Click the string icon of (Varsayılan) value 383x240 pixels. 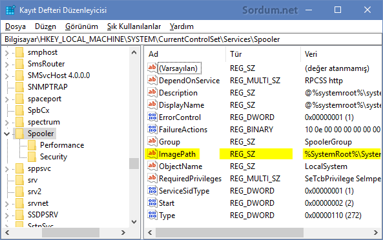[x=152, y=68]
